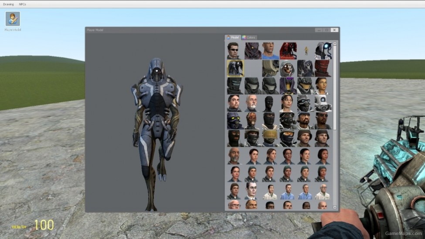This screenshot has height=239, width=425.
Task: Pick the grey-hooded zombie face model
Action: (x=288, y=68)
